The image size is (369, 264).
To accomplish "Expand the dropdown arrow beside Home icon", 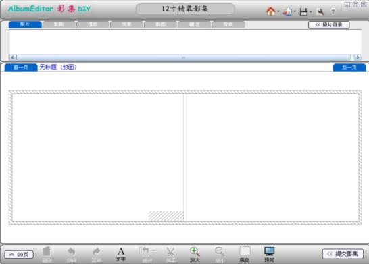I will click(x=278, y=11).
